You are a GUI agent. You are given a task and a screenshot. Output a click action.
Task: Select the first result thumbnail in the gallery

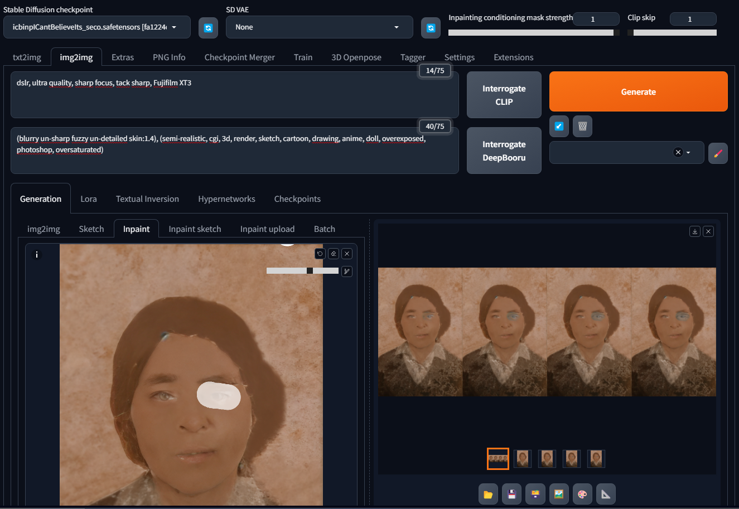(x=498, y=458)
